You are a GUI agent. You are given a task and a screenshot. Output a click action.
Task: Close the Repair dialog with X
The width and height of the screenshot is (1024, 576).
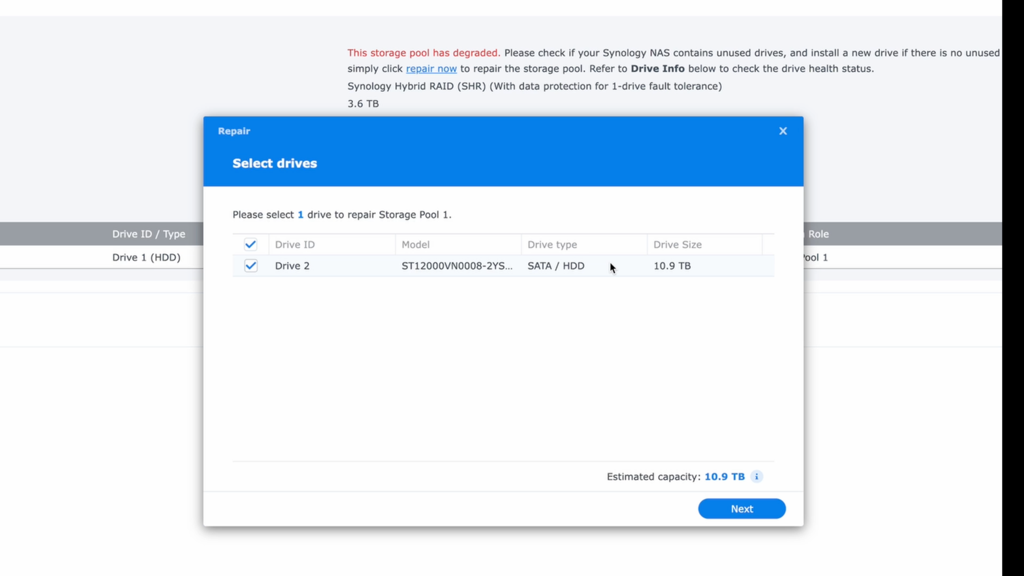783,131
